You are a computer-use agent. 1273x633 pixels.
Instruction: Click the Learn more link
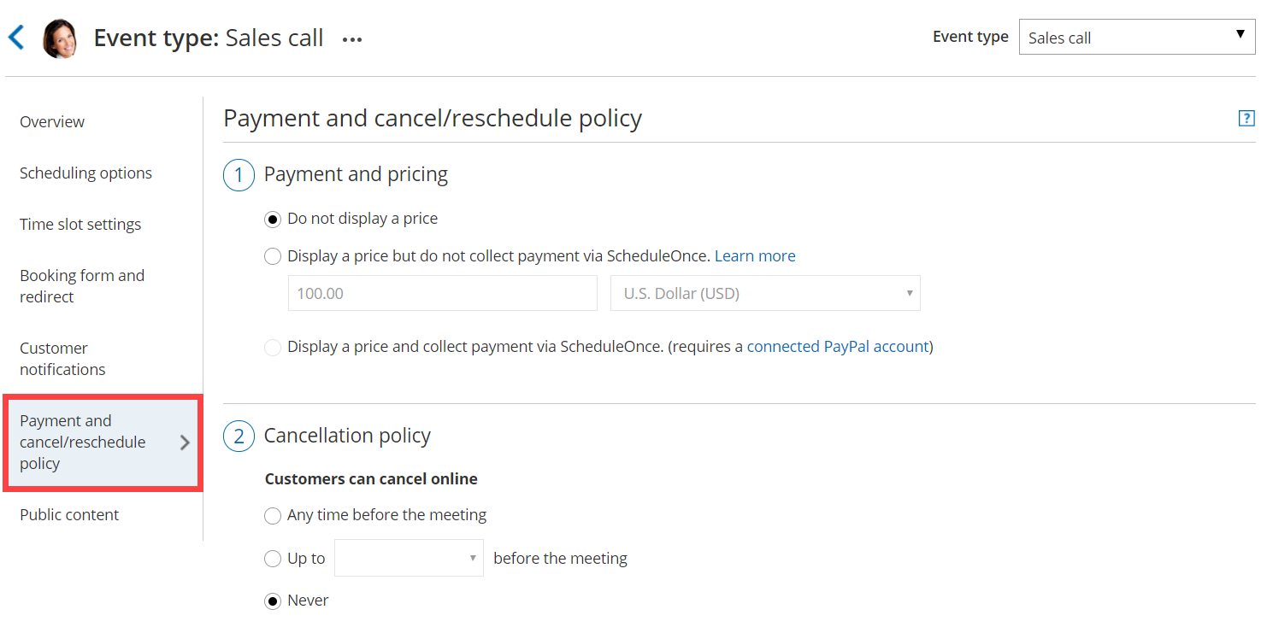755,256
